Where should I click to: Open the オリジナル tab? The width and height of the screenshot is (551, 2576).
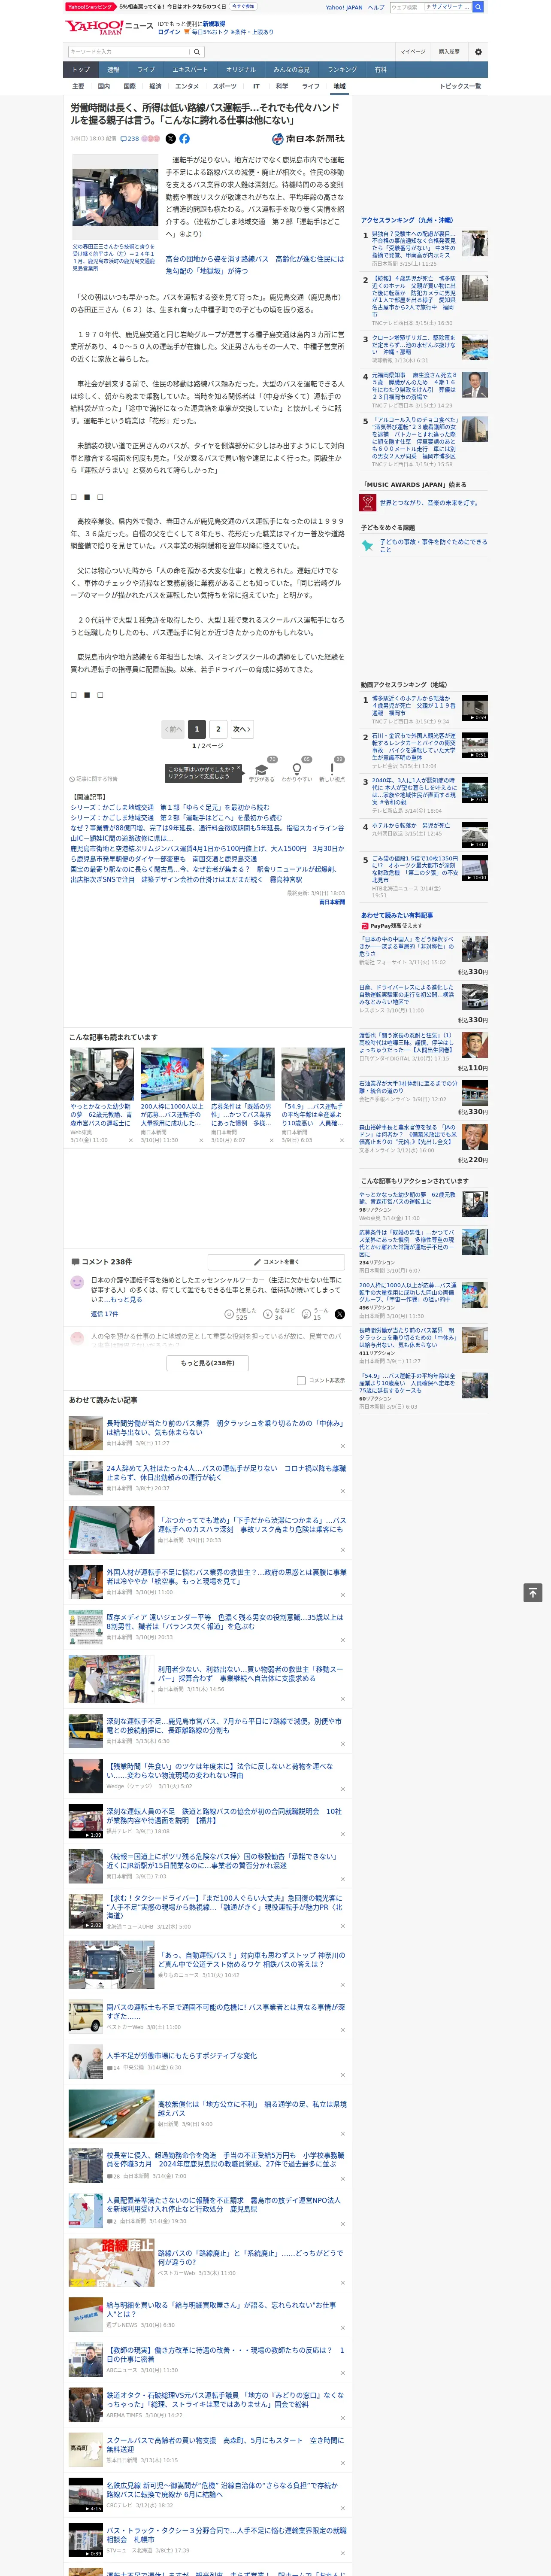(x=241, y=70)
